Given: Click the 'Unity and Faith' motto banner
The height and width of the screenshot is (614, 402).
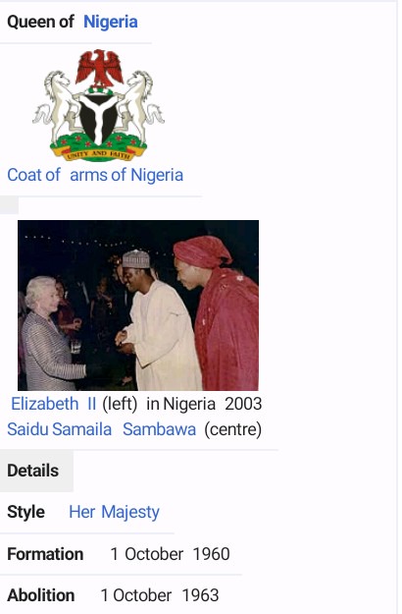Looking at the screenshot, I should tap(98, 154).
